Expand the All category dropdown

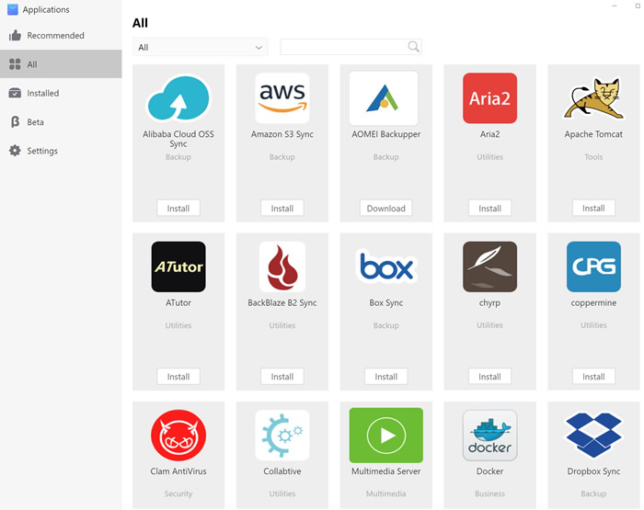[200, 47]
